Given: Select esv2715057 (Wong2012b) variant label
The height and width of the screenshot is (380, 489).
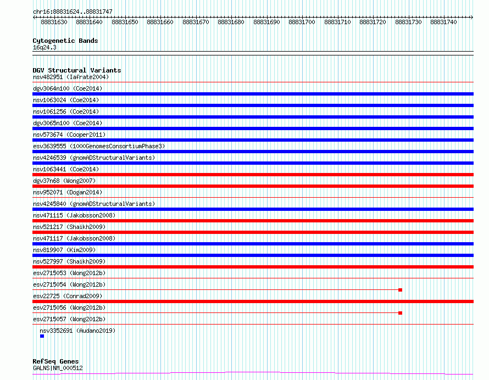Looking at the screenshot, I should (69, 319).
